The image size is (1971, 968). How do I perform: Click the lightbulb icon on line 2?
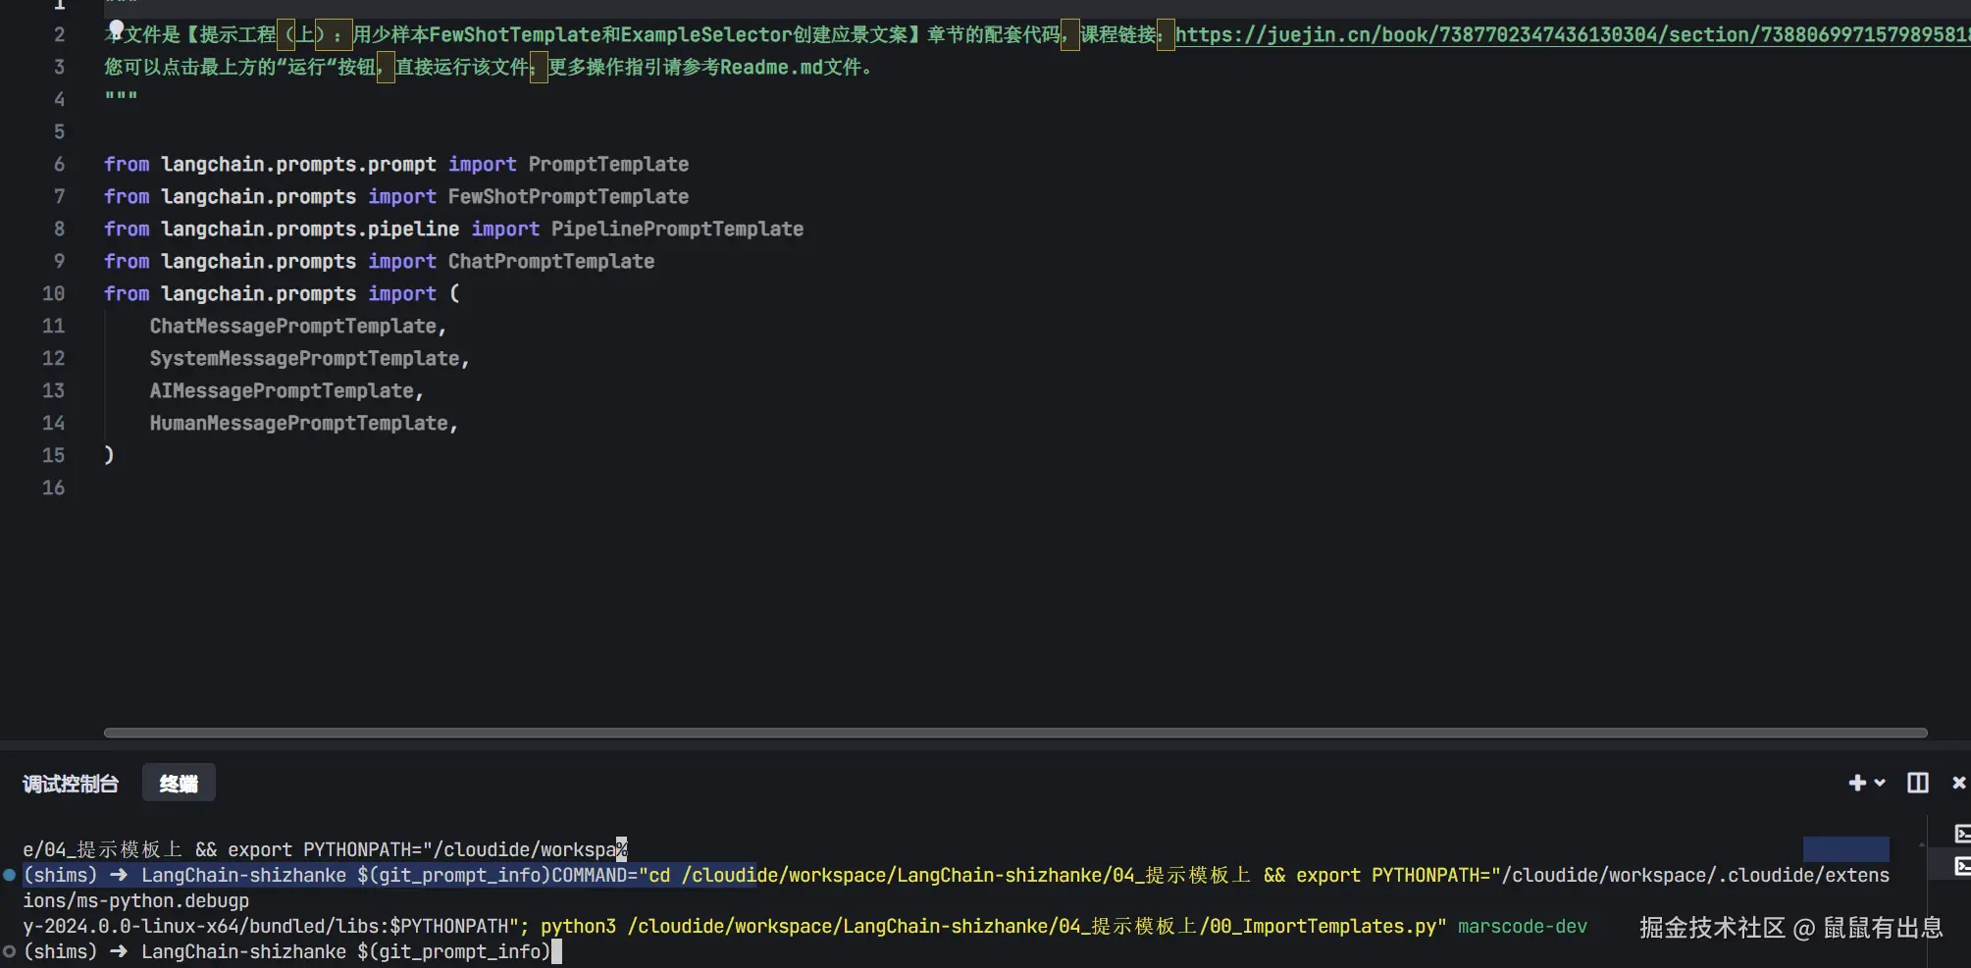click(116, 28)
